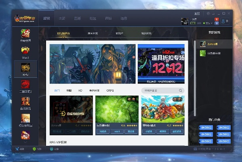Click the blue square icon below red one
Screen dimensions: 242x162
pos(217,23)
